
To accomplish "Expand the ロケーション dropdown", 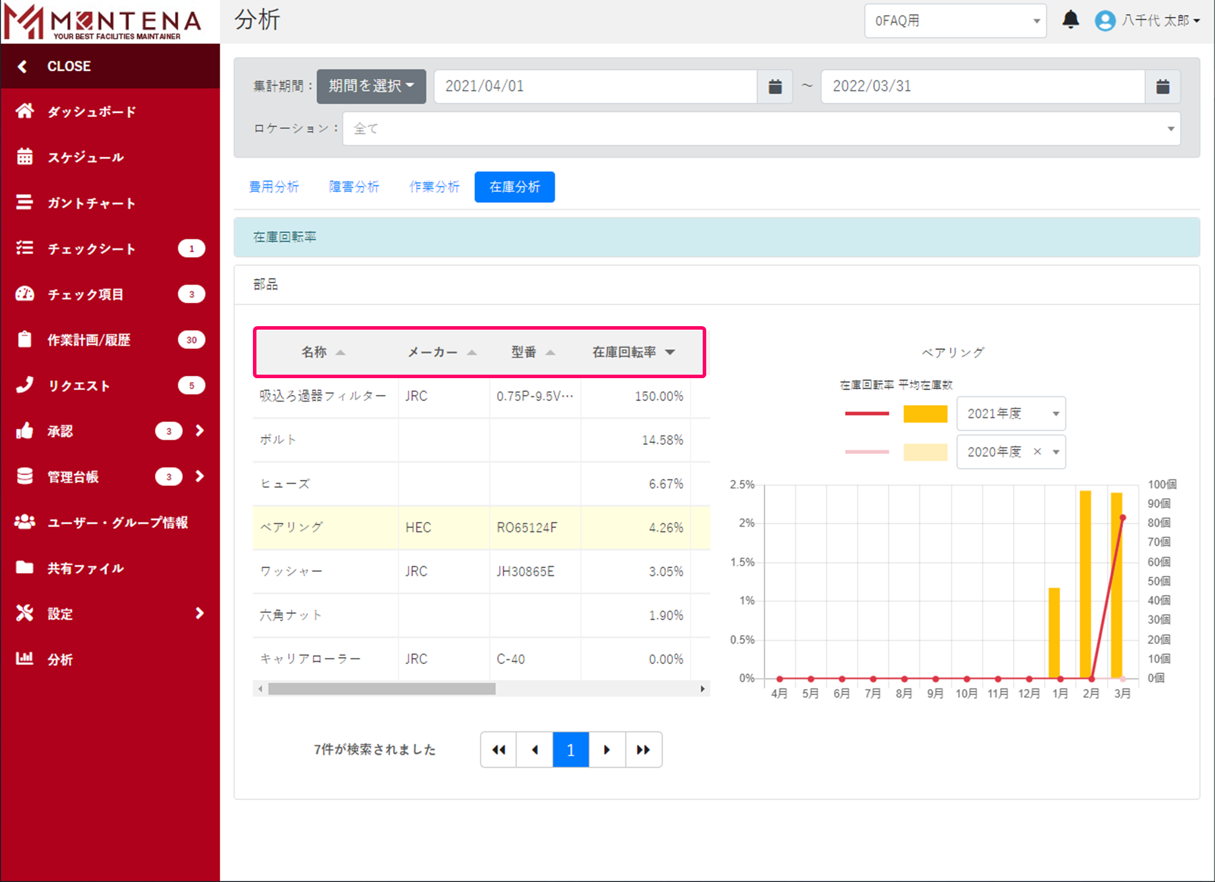I will 761,129.
